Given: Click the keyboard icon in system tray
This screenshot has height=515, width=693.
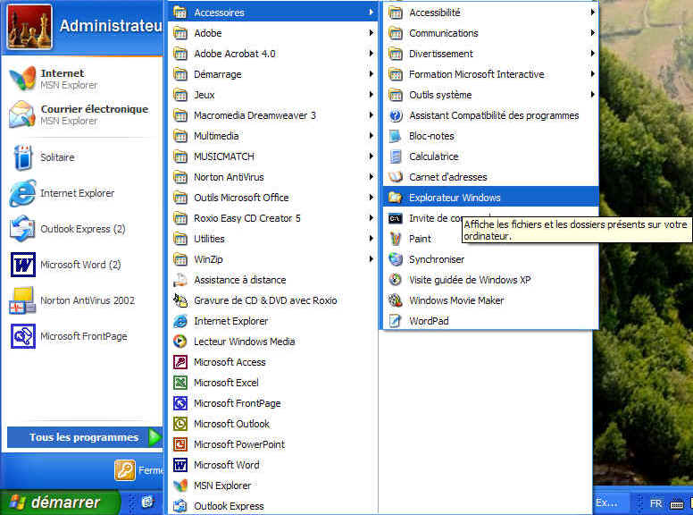Looking at the screenshot, I should click(677, 504).
